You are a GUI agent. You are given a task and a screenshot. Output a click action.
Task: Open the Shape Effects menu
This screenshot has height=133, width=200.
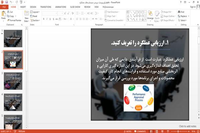tap(168, 20)
